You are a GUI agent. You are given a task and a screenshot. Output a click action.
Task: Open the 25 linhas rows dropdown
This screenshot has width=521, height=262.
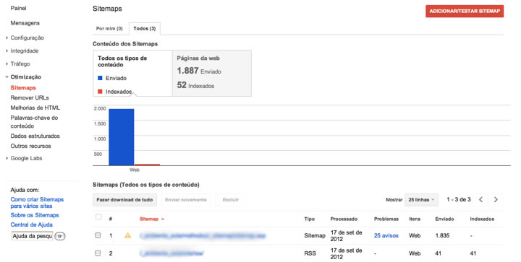(x=421, y=200)
